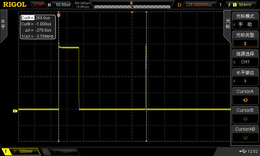Click the channel 1 ground level marker
The image size is (260, 156).
pos(15,111)
